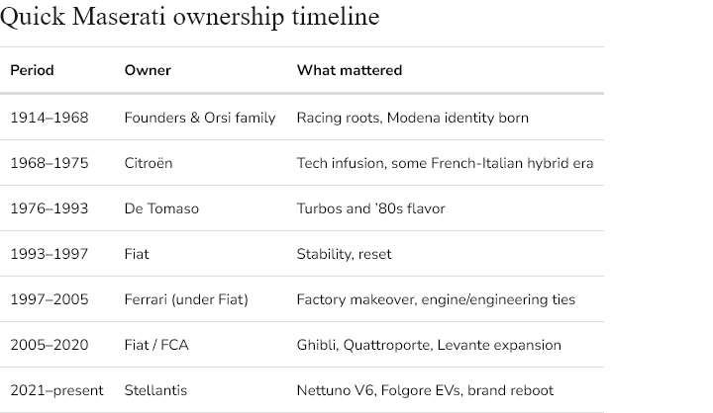Click the 'What mattered' column header
Image resolution: width=713 pixels, height=413 pixels.
[x=350, y=70]
